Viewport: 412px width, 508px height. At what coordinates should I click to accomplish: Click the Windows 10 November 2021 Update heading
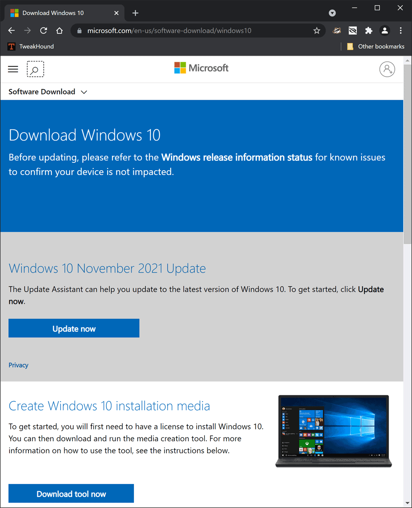[107, 268]
